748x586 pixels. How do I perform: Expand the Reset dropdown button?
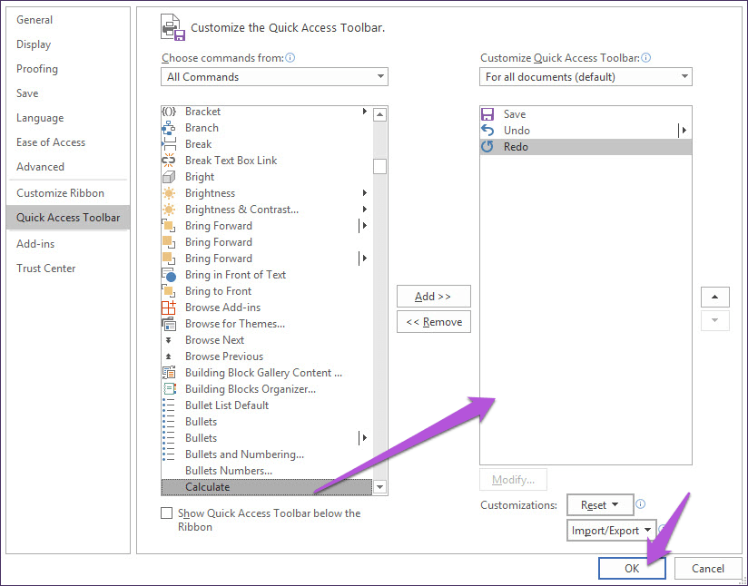(x=599, y=505)
